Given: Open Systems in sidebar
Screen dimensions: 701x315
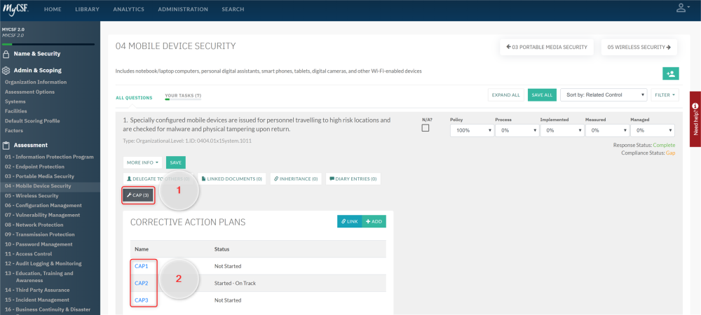Looking at the screenshot, I should coord(15,101).
